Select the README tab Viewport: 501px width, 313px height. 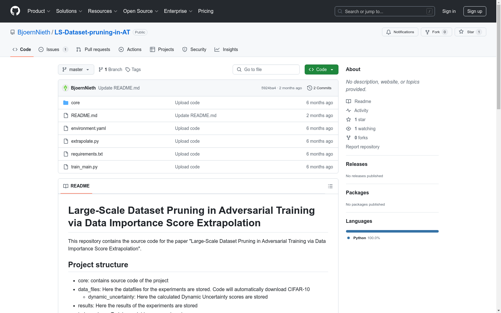76,186
